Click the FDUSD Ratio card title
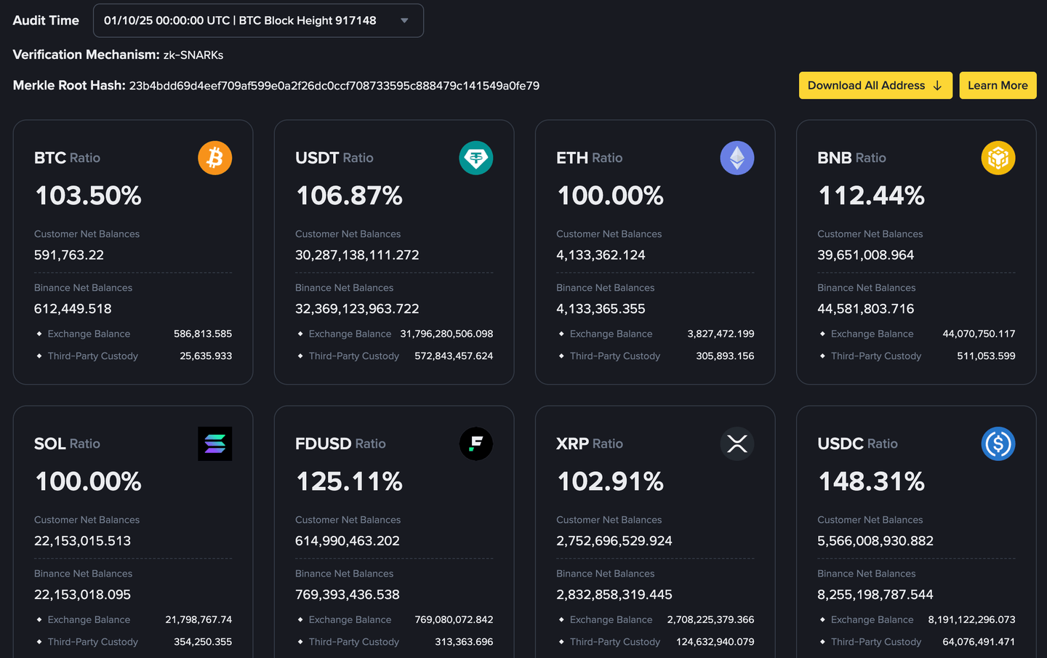The height and width of the screenshot is (658, 1047). click(x=340, y=444)
